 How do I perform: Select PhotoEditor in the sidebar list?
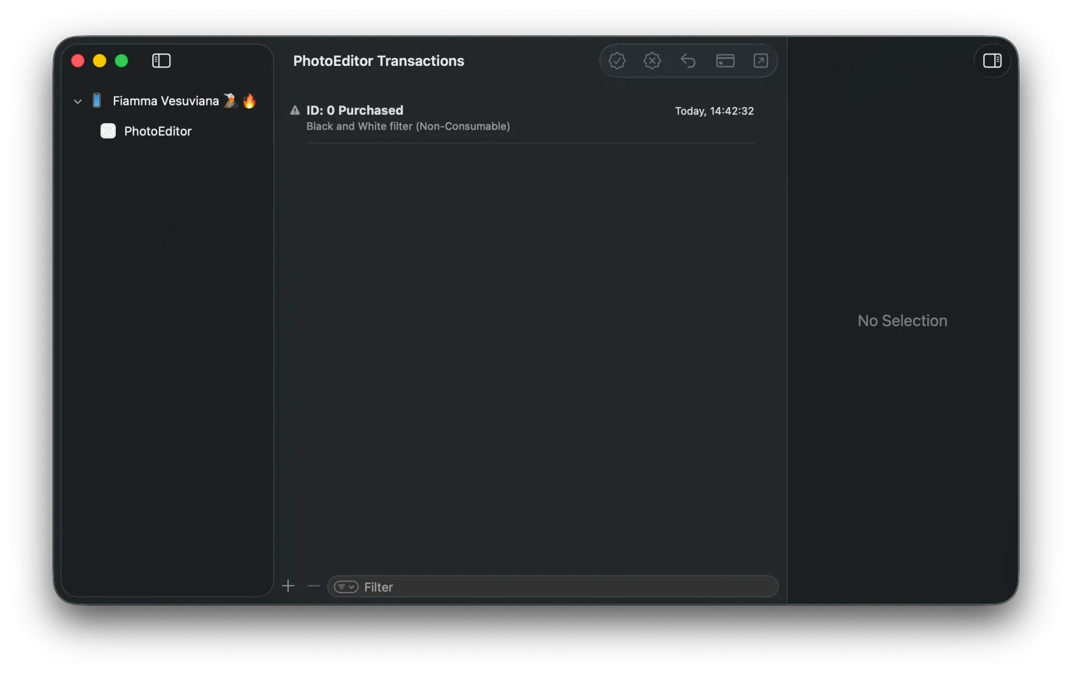pyautogui.click(x=158, y=131)
